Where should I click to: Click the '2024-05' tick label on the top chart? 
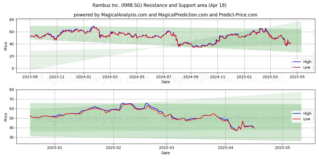(x=137, y=77)
